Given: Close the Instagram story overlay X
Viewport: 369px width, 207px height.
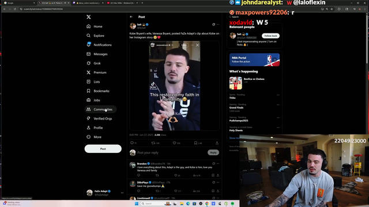Looking at the screenshot, I should [197, 45].
